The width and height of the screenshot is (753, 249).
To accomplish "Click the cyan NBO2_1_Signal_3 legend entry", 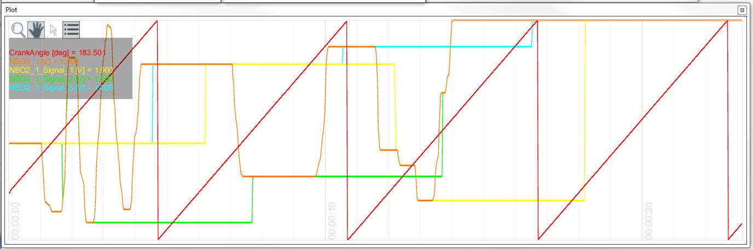I will click(61, 88).
